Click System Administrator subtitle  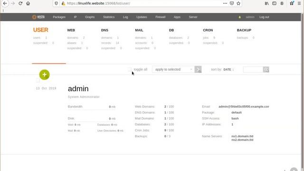tap(84, 97)
